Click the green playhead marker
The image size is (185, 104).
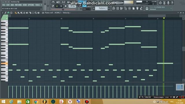tap(164, 18)
